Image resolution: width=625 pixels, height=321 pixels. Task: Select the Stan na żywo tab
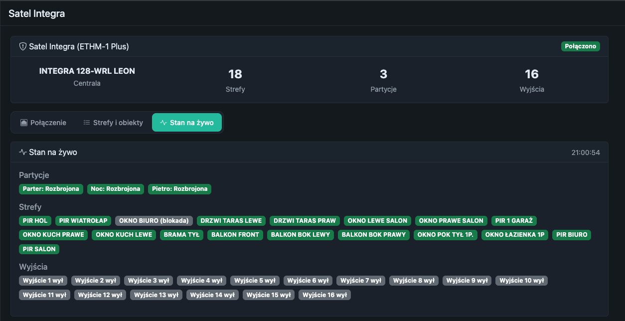point(187,123)
